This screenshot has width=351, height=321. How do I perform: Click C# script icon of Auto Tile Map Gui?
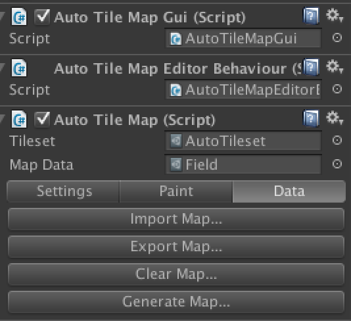(x=19, y=16)
